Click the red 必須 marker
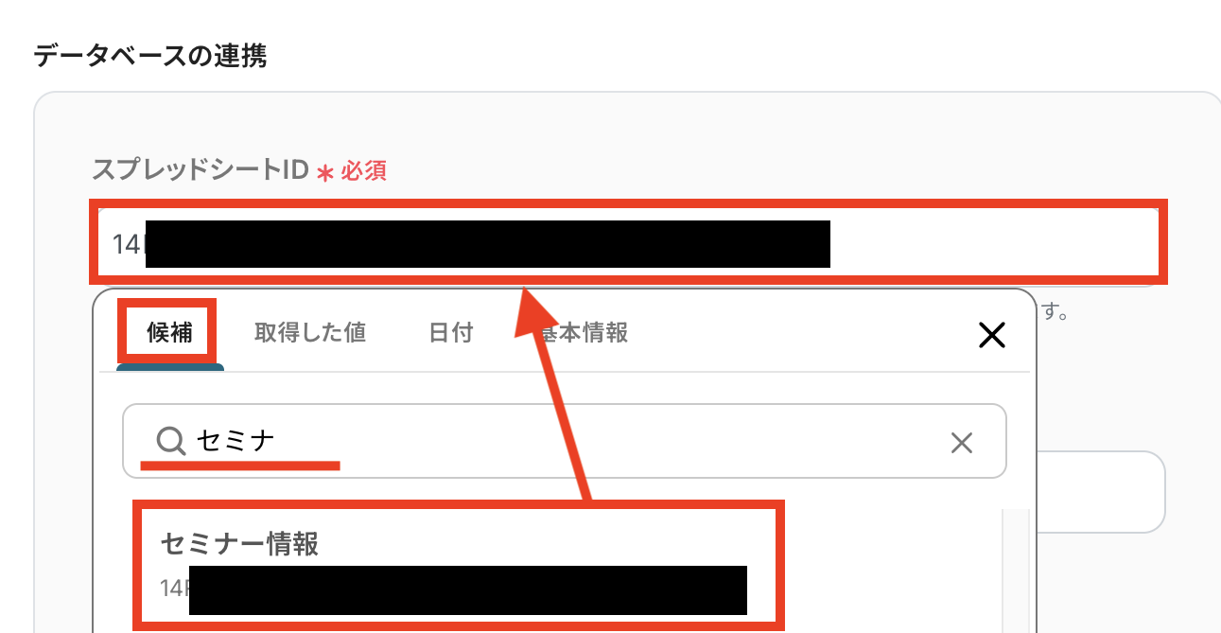This screenshot has width=1221, height=633. coord(364,171)
